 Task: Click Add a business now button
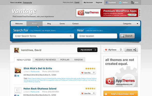(121, 93)
